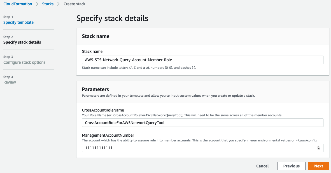Click into the CrossAccountRoleName field
The width and height of the screenshot is (331, 173).
(202, 123)
